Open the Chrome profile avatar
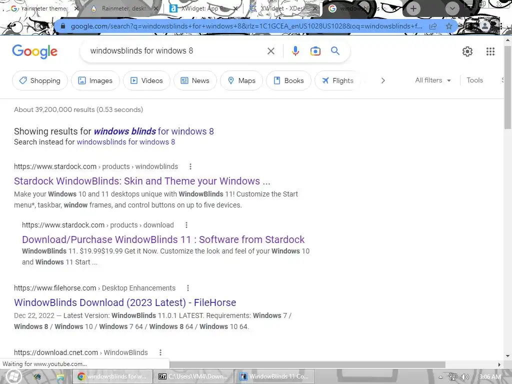512x384 pixels. [x=484, y=26]
